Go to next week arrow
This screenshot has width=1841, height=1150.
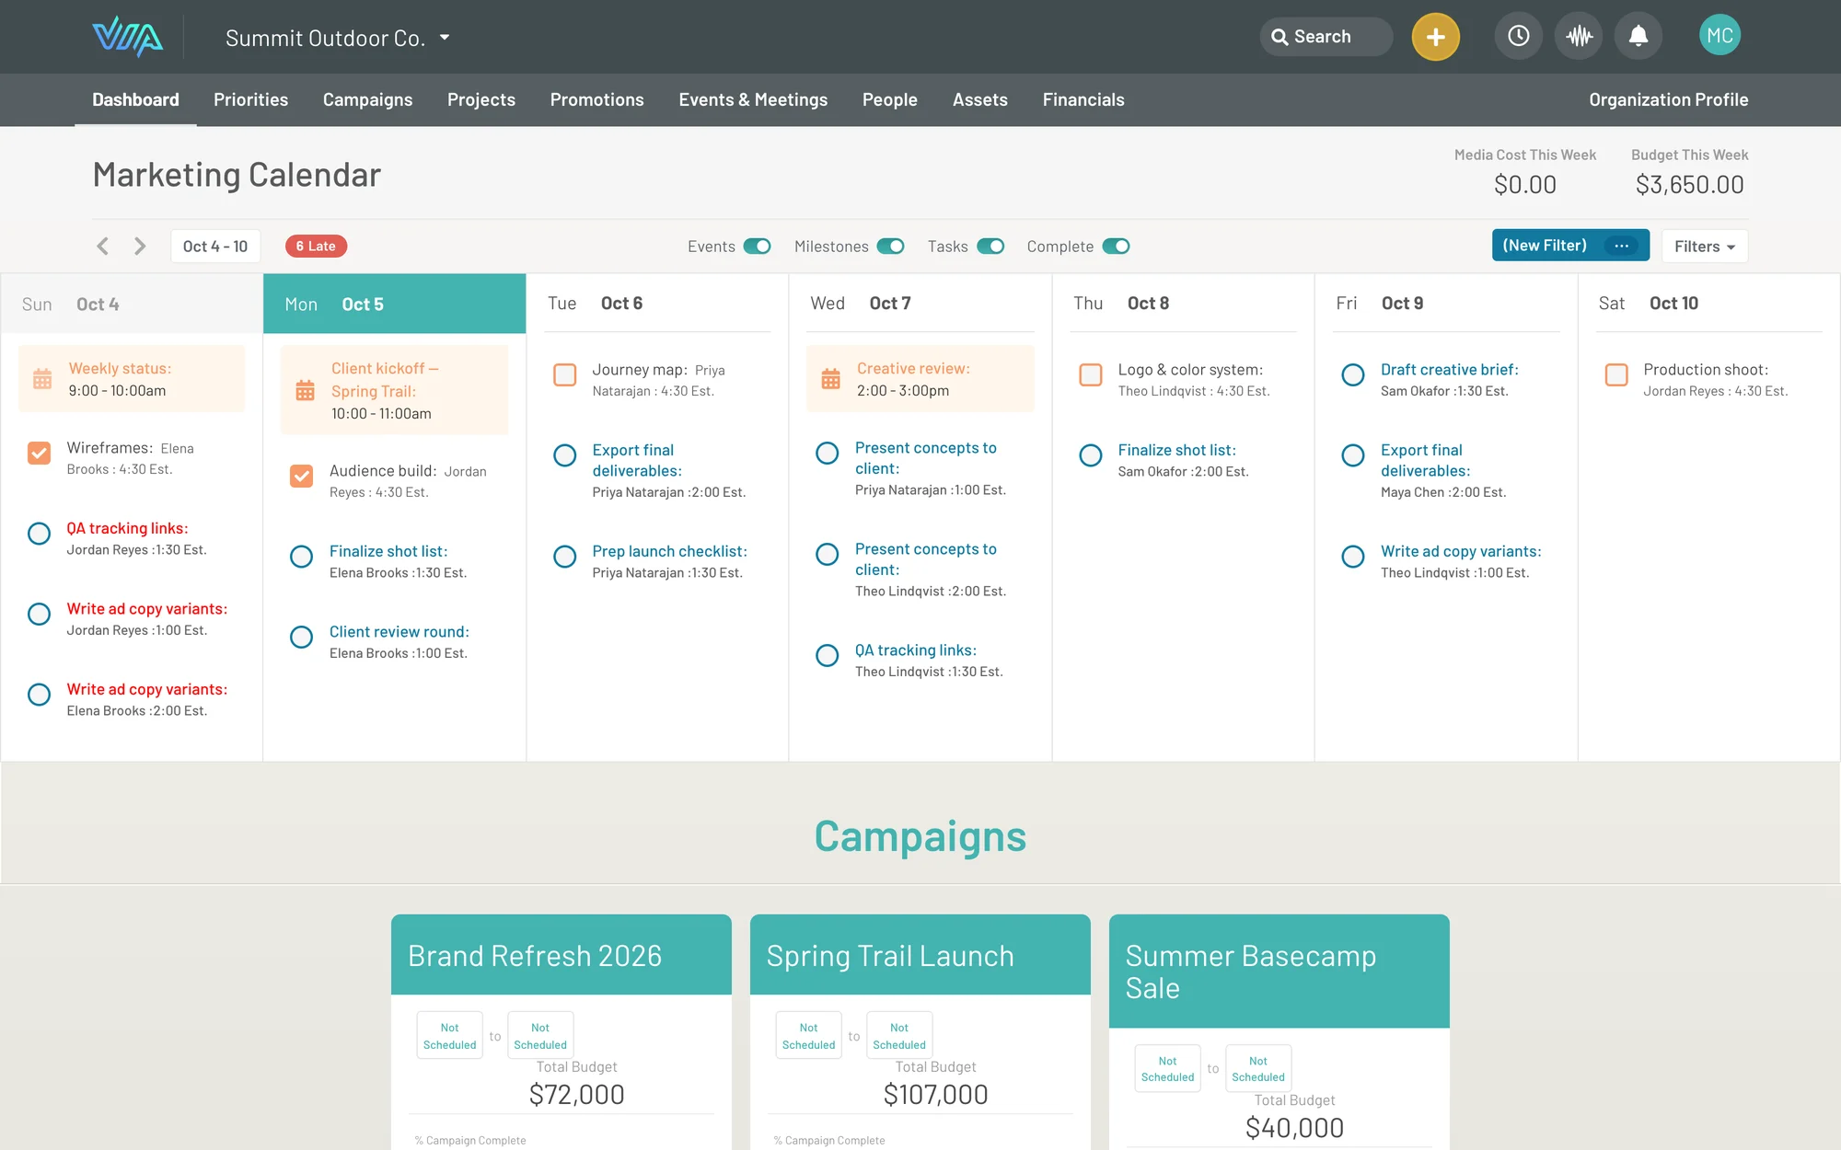(x=140, y=246)
